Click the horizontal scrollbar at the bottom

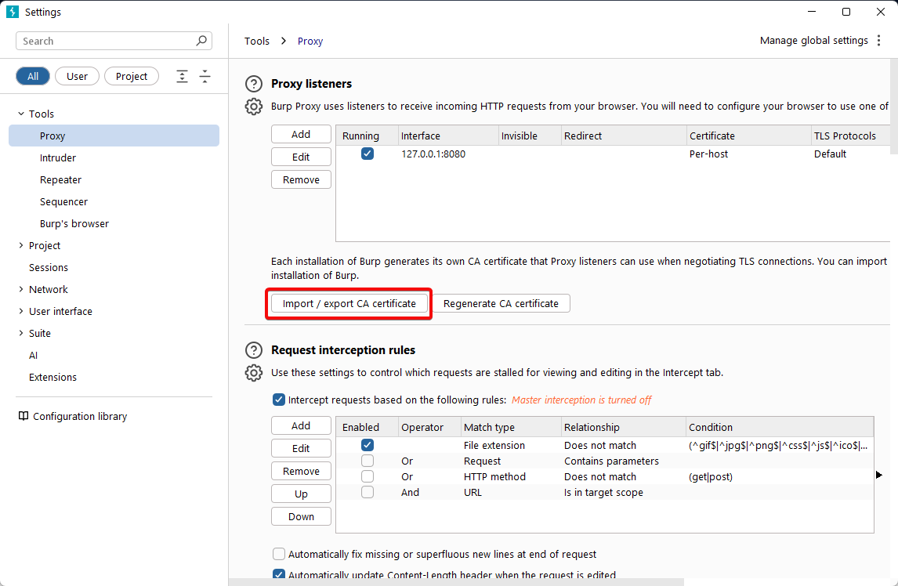pyautogui.click(x=456, y=582)
